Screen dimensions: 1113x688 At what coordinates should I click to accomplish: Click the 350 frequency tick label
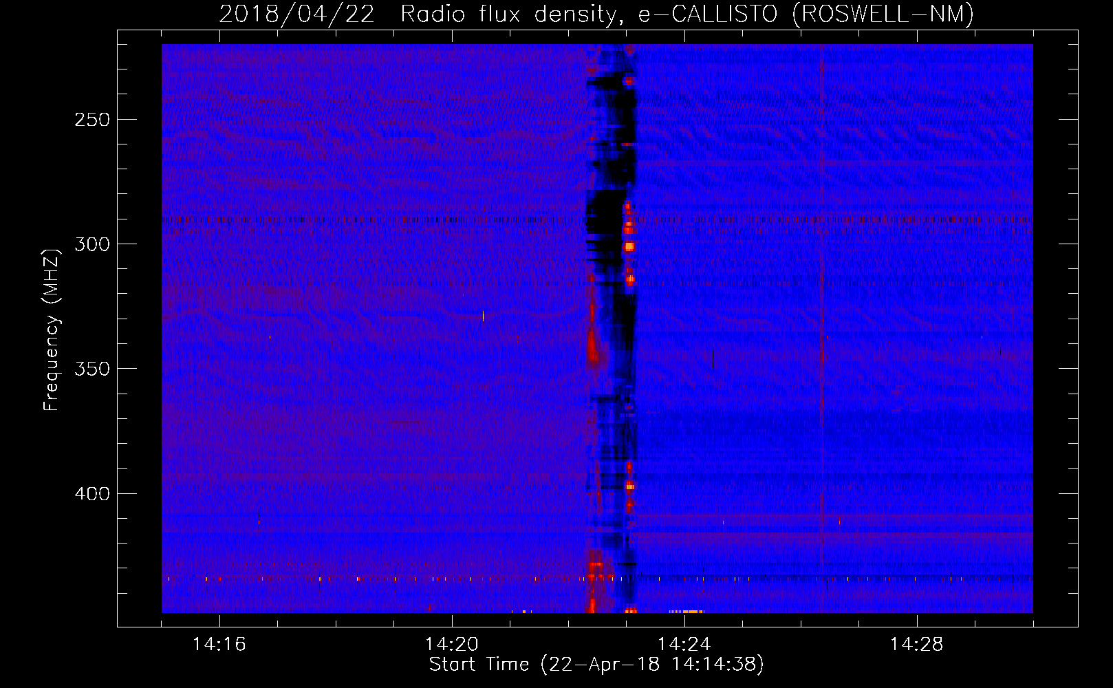click(91, 369)
